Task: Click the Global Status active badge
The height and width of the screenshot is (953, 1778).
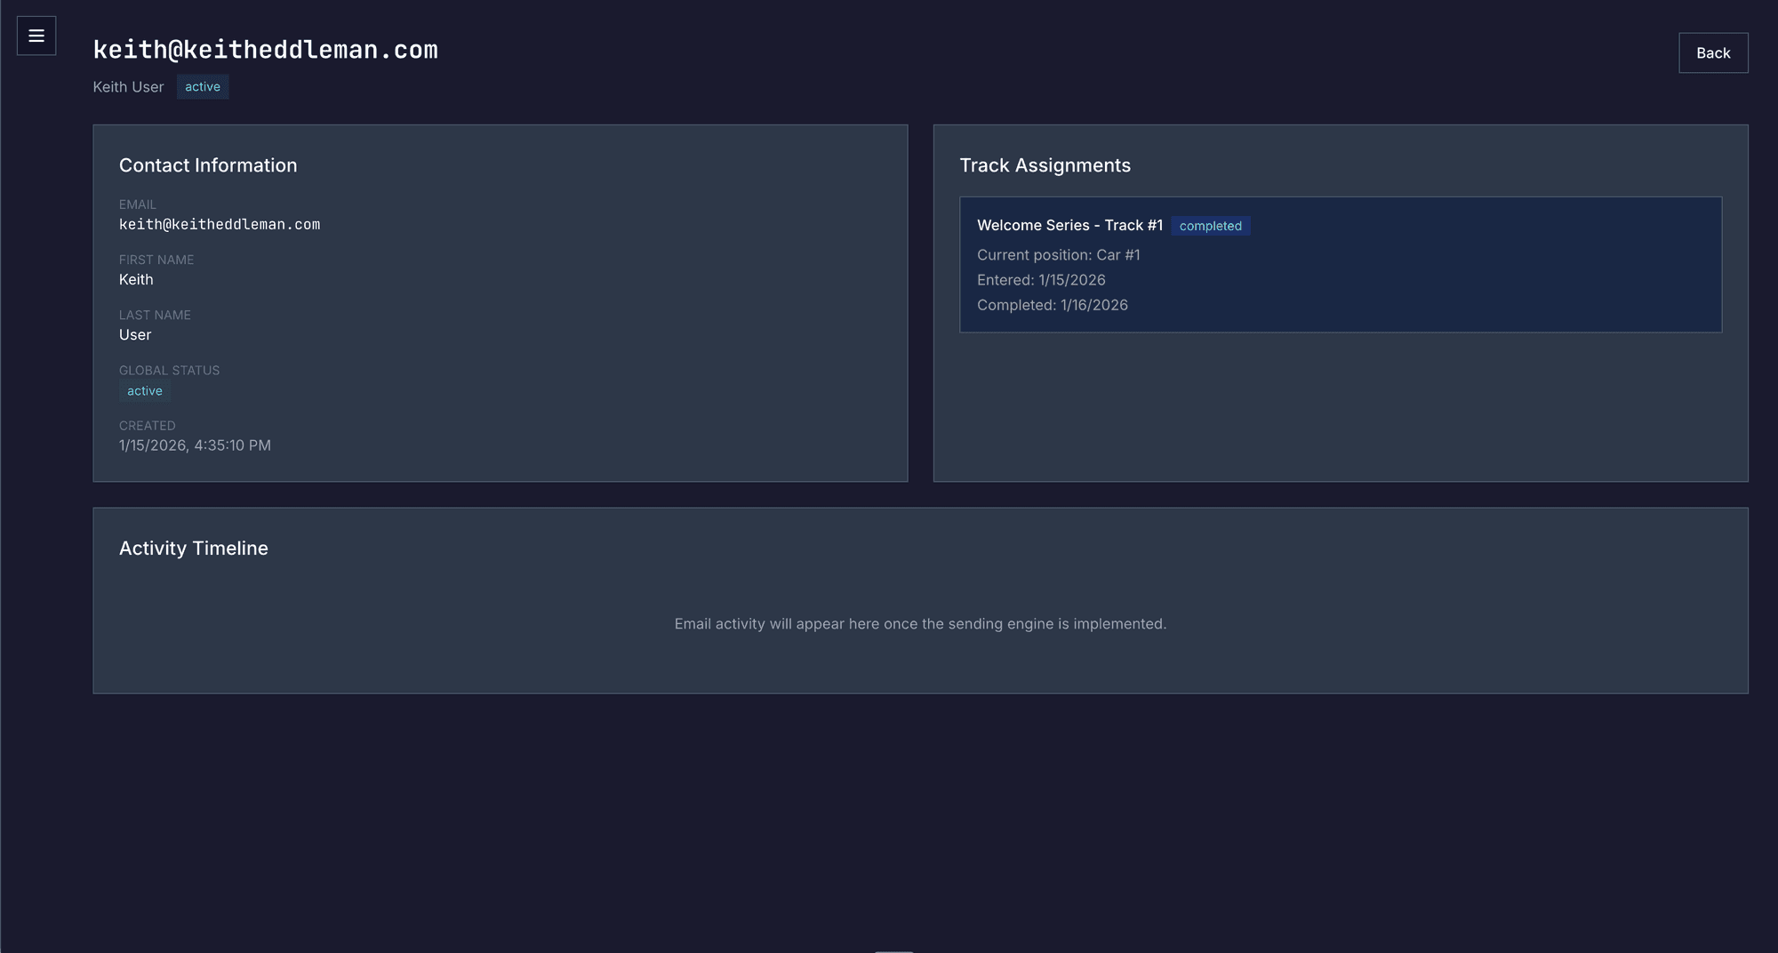Action: (x=145, y=391)
